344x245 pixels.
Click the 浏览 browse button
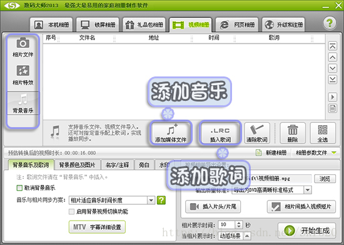[325, 179]
